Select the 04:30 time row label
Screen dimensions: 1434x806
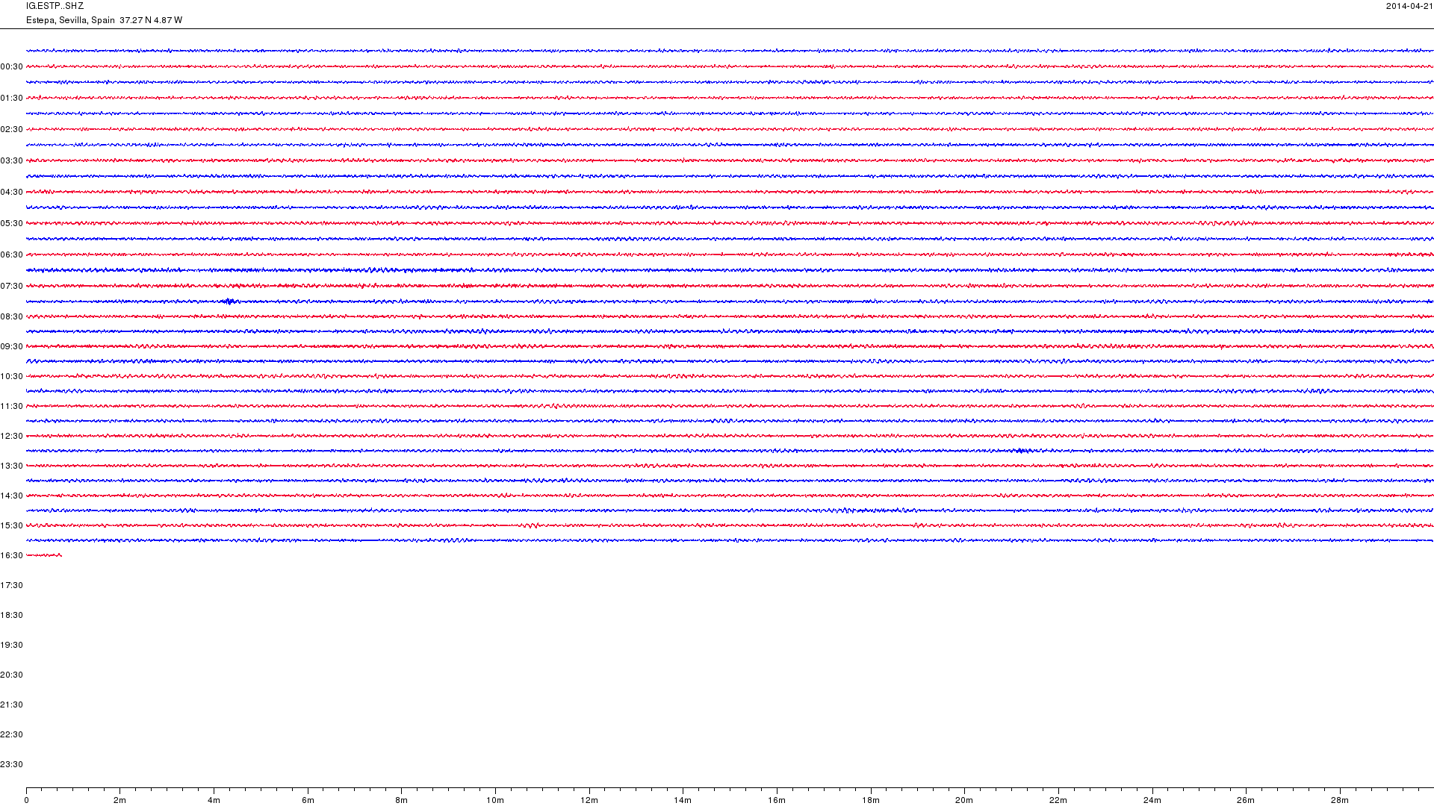12,192
